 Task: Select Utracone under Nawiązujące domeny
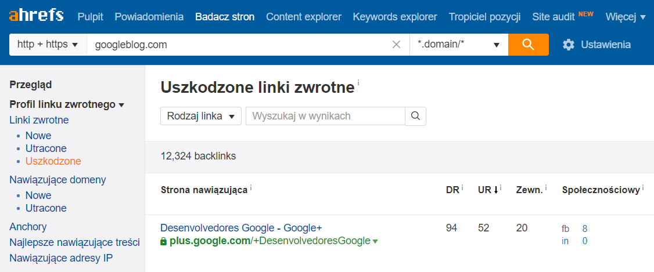tap(46, 208)
